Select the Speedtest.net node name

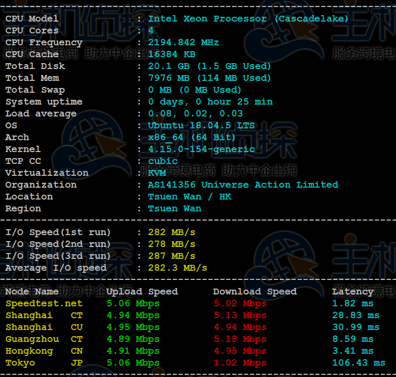44,304
